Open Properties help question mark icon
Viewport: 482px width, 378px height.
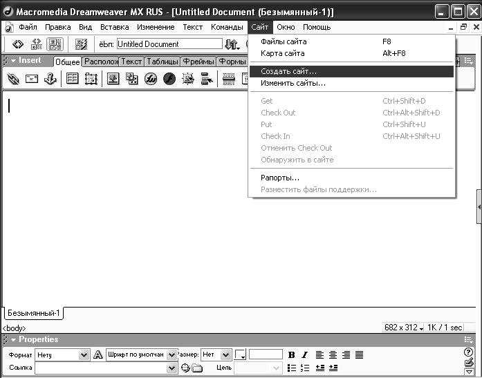468,352
